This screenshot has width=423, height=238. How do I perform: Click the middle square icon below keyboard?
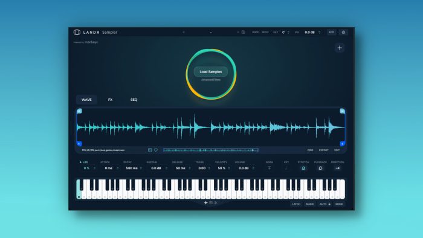pos(211,203)
